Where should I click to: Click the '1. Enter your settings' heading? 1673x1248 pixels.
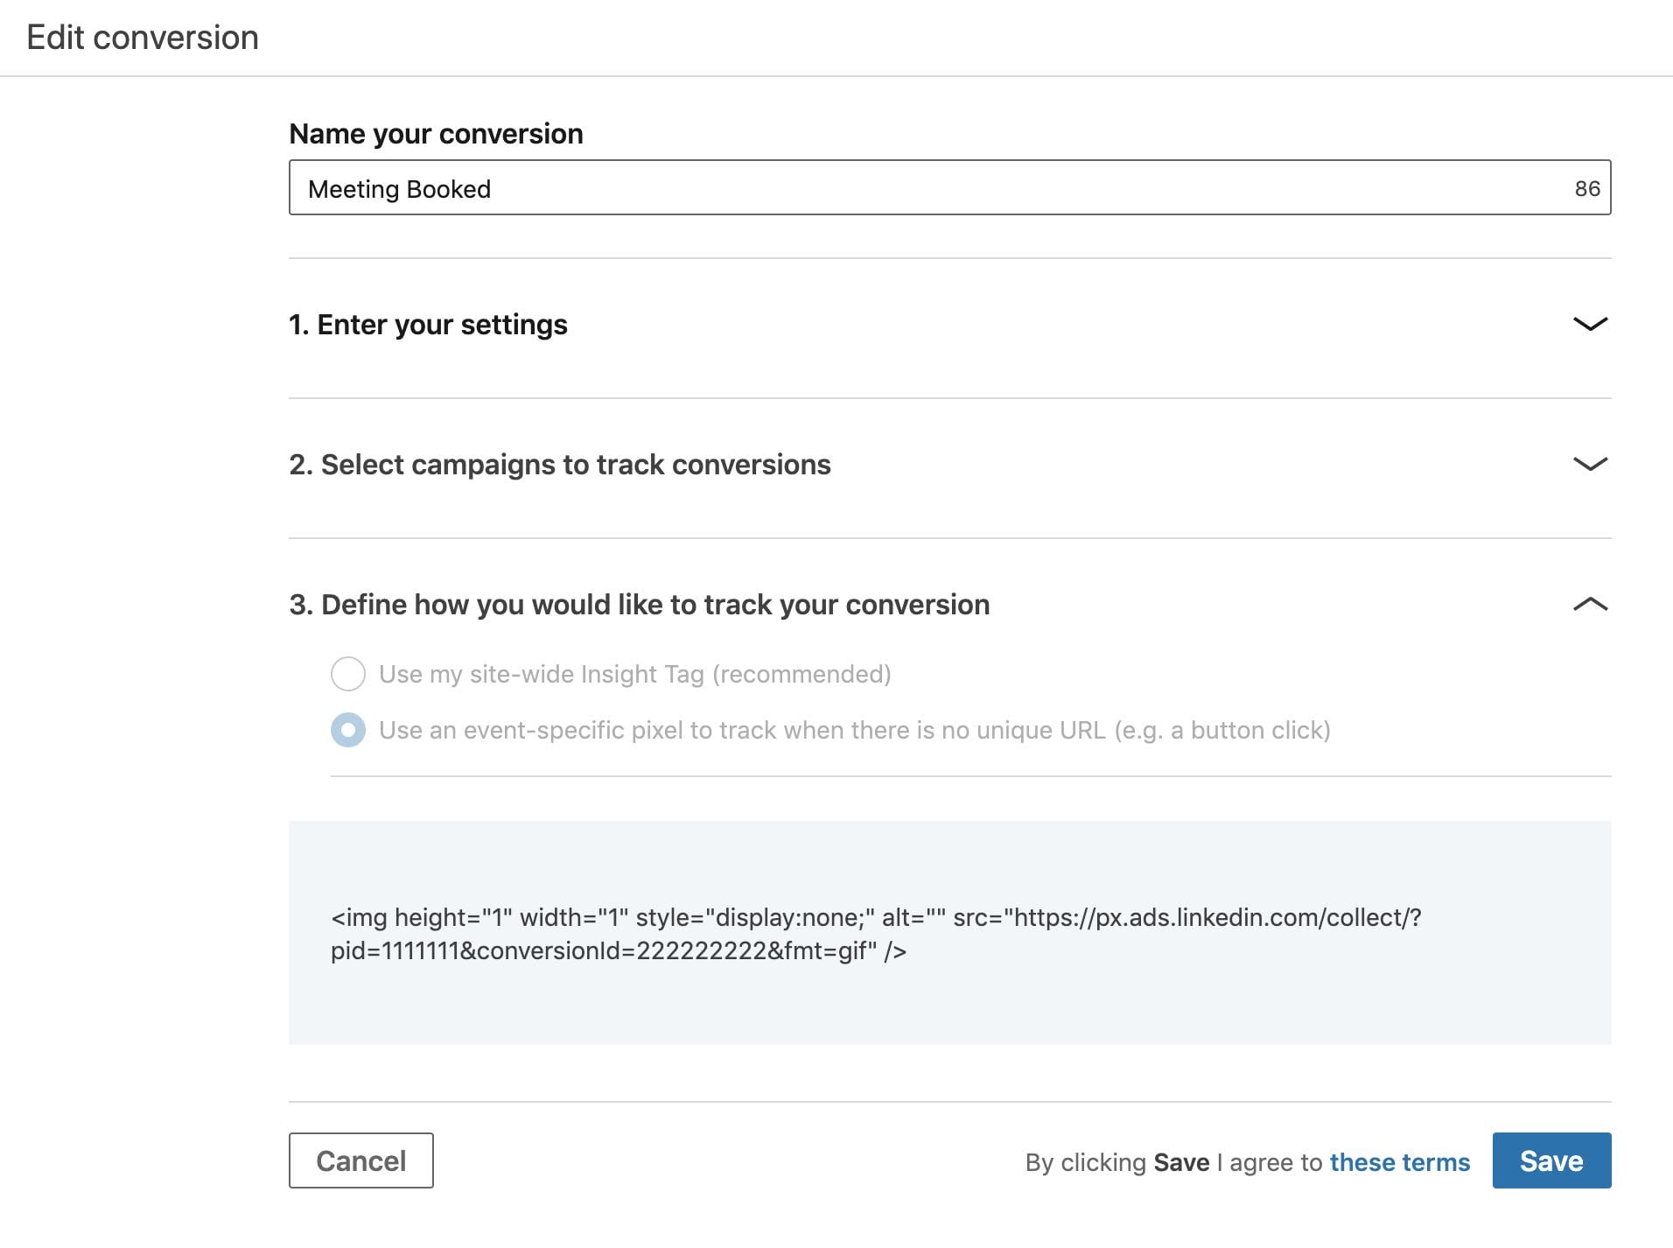(429, 325)
